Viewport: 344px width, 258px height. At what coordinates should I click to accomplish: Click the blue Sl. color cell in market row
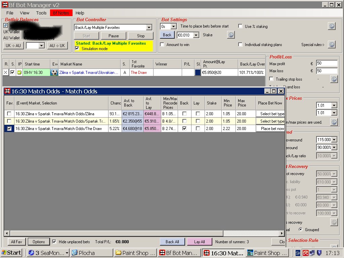[198, 73]
